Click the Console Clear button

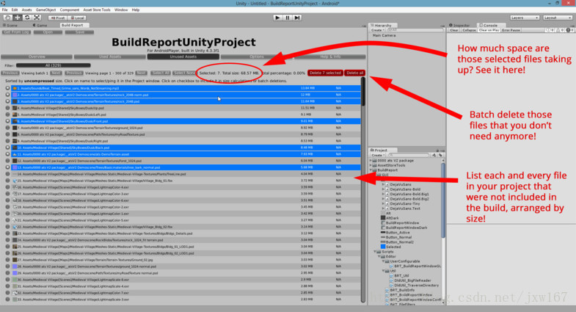[x=454, y=30]
